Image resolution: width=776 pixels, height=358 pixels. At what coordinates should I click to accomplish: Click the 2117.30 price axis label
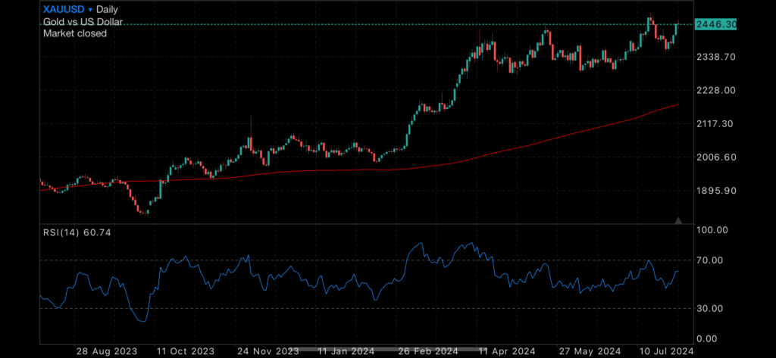point(715,123)
